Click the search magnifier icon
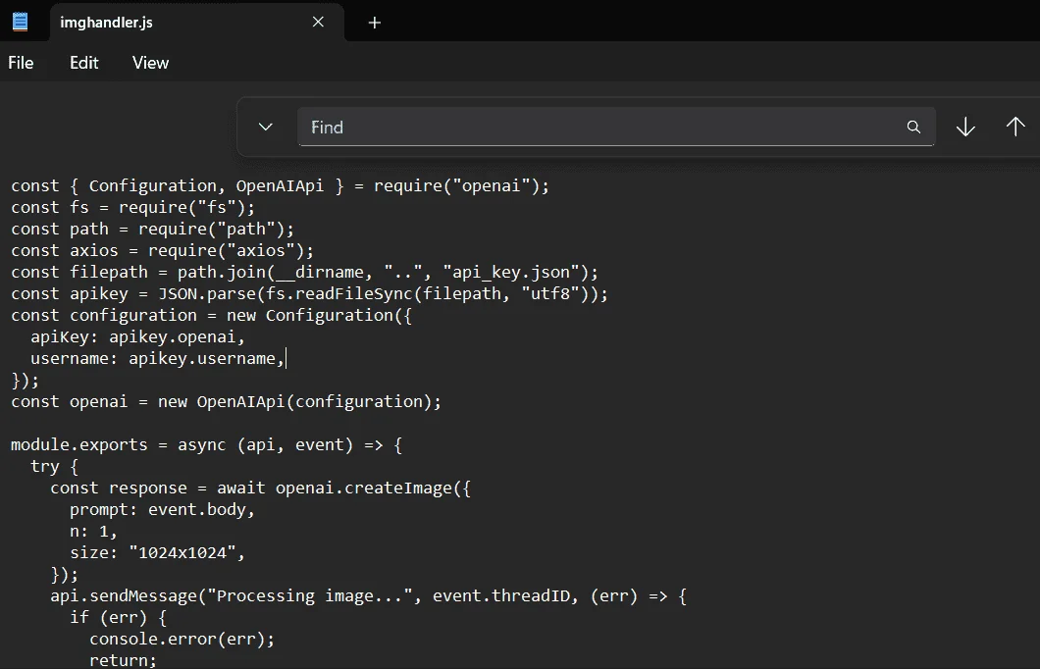 tap(914, 127)
